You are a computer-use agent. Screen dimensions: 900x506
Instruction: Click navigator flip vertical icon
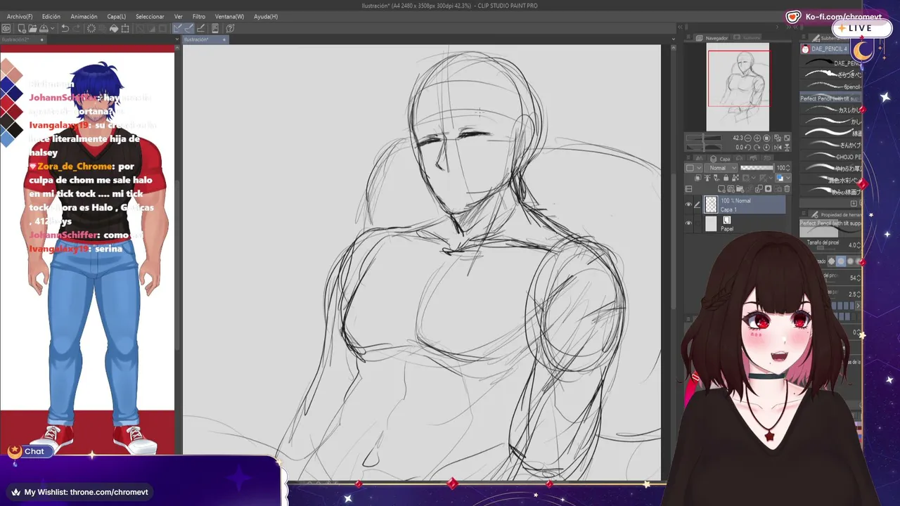(x=787, y=148)
